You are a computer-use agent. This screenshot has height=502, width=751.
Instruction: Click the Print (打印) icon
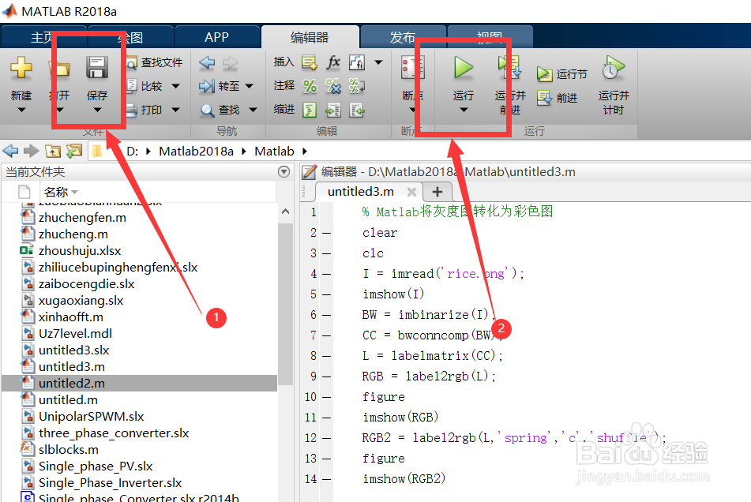[132, 110]
